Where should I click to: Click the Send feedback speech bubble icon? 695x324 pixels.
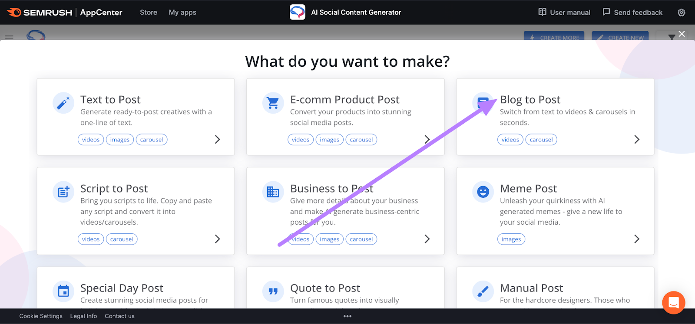[x=606, y=12]
